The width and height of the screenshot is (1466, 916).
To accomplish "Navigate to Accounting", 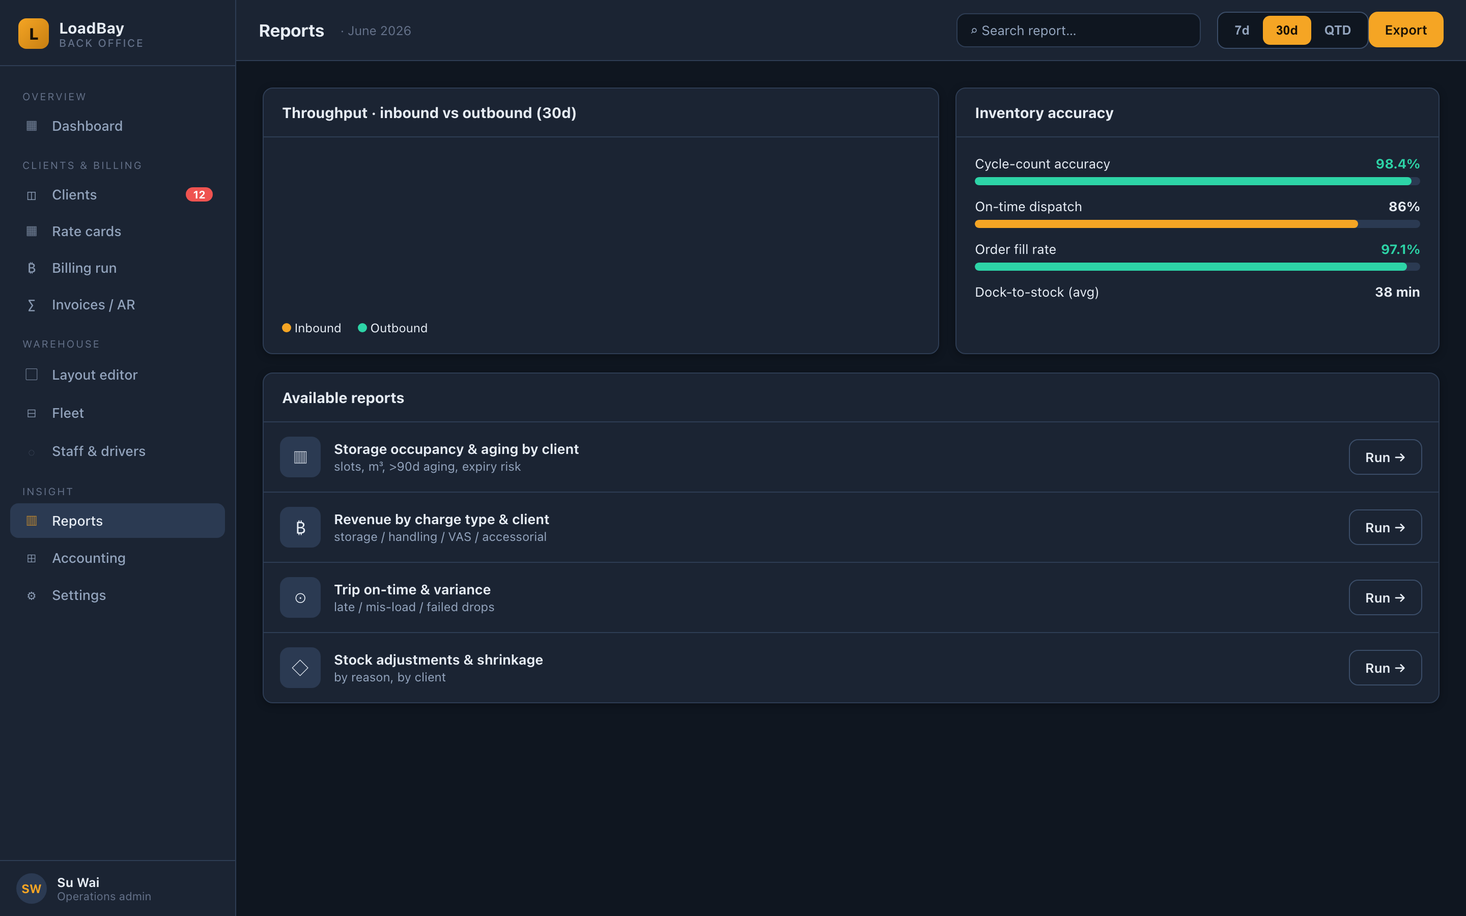I will click(118, 558).
